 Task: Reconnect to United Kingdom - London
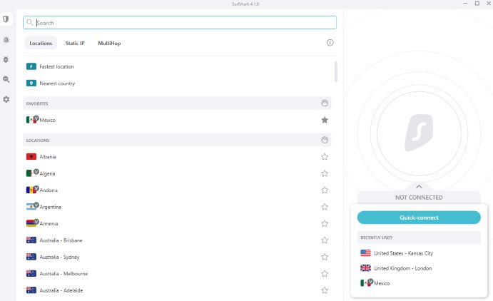[419, 268]
